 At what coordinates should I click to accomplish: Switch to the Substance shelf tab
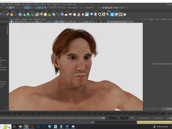(x=95, y=11)
